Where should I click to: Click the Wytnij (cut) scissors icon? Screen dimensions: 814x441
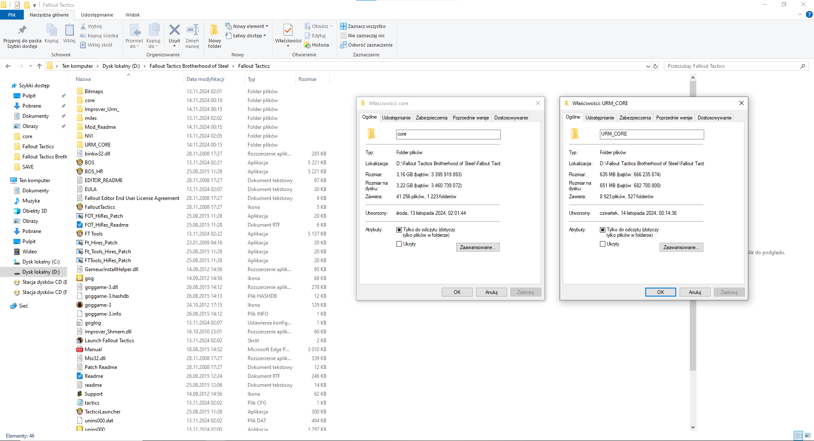pos(83,26)
